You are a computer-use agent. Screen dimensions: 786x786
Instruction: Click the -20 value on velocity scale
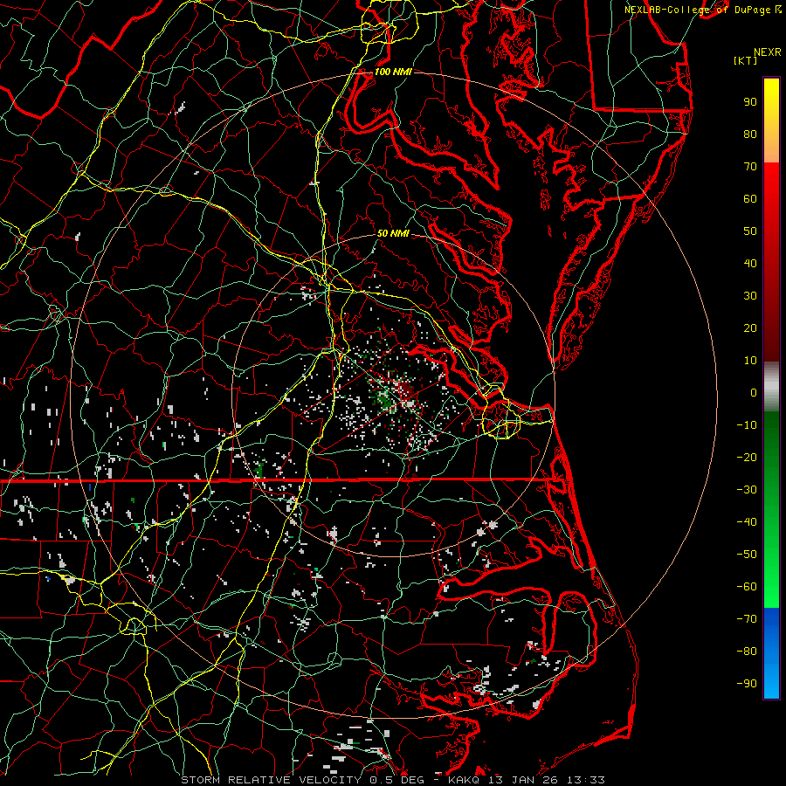[x=747, y=457]
